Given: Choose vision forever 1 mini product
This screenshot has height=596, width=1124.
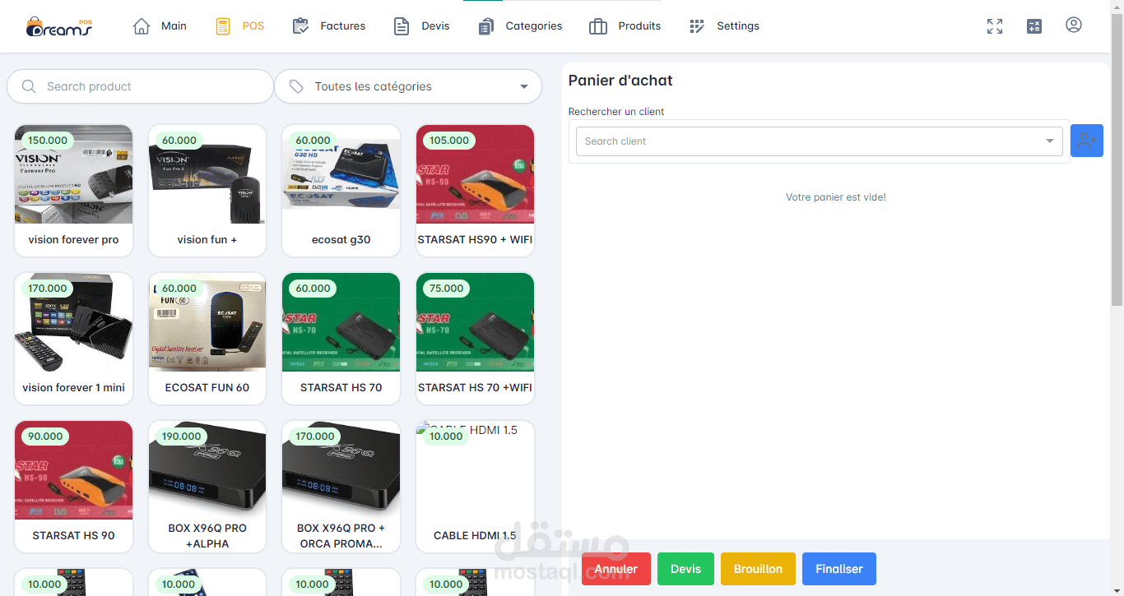Looking at the screenshot, I should [x=74, y=339].
